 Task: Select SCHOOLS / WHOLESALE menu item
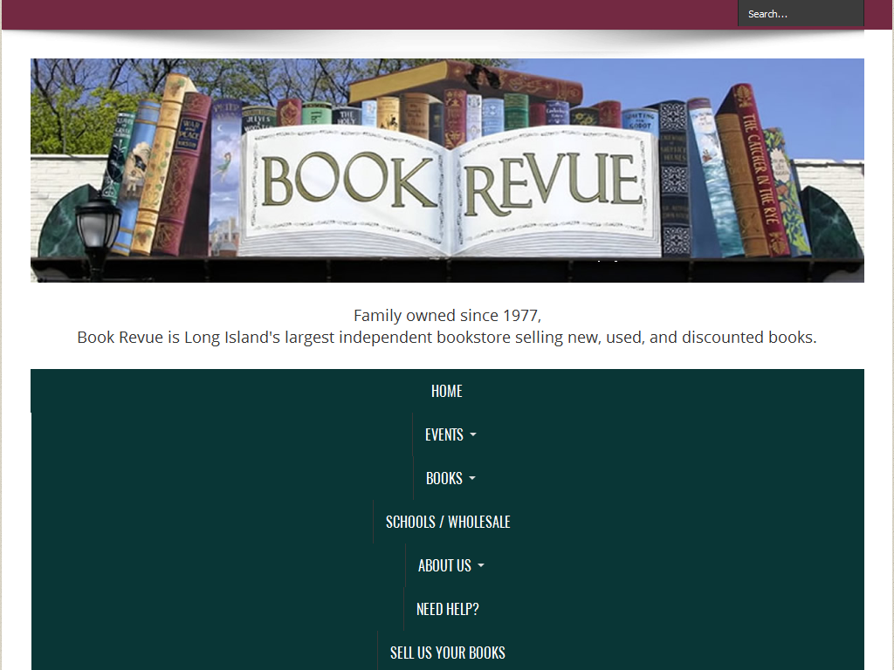448,522
